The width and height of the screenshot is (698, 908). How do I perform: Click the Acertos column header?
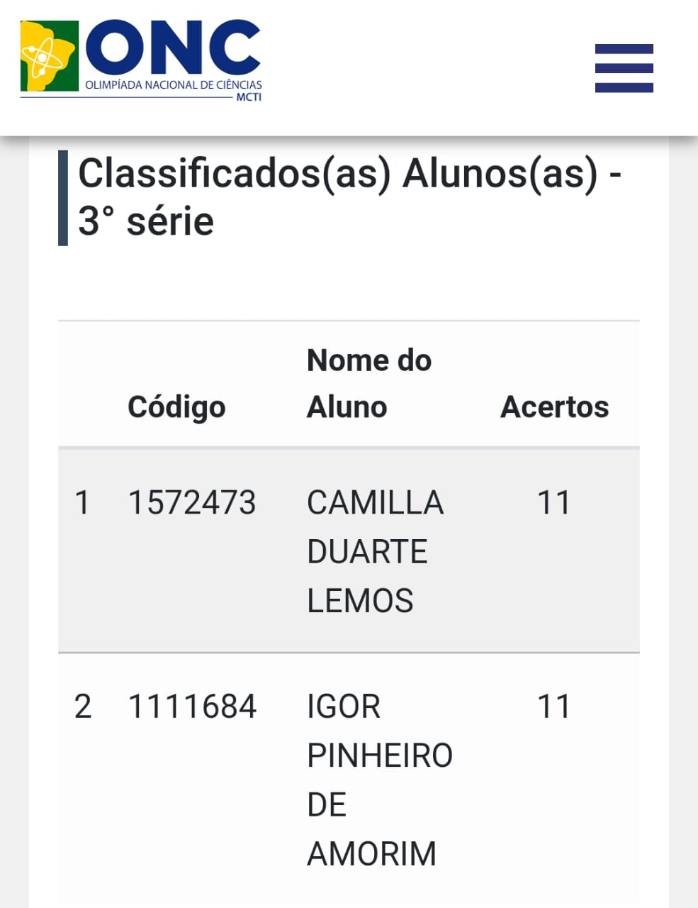click(554, 407)
